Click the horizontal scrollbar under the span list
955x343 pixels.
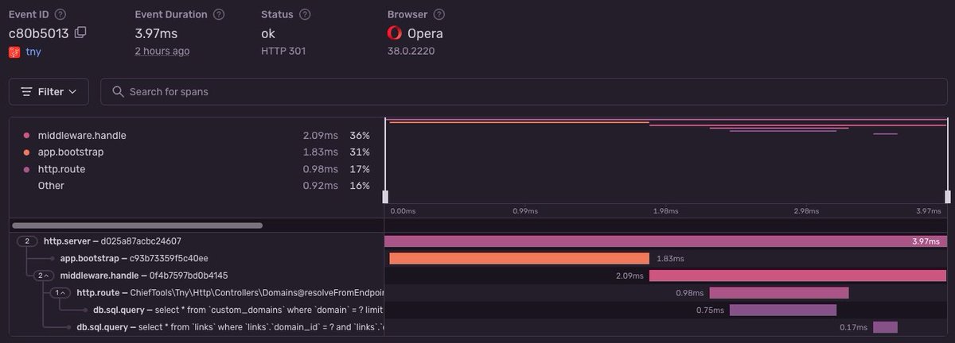coord(137,225)
